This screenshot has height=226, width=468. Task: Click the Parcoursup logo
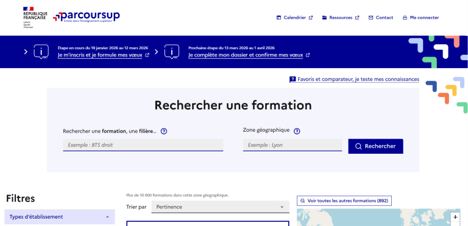click(x=87, y=16)
